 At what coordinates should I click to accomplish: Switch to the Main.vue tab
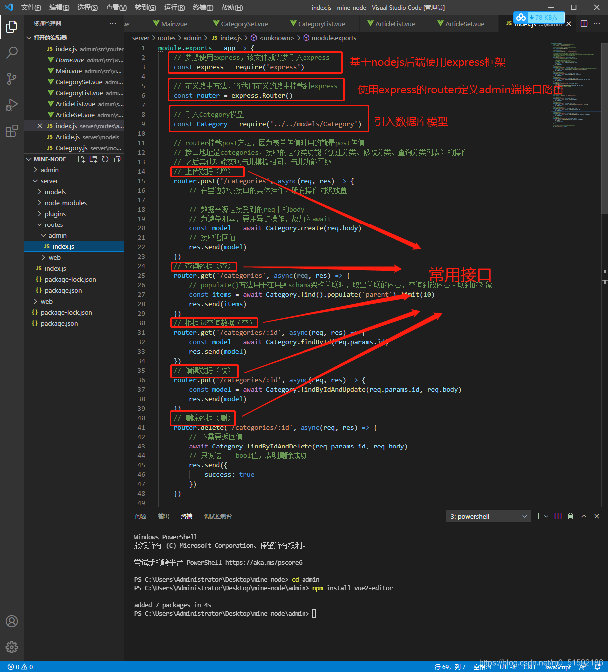[174, 24]
